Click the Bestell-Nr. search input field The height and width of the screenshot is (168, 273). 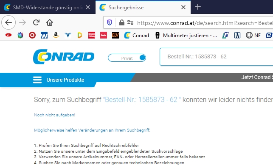[x=217, y=57]
